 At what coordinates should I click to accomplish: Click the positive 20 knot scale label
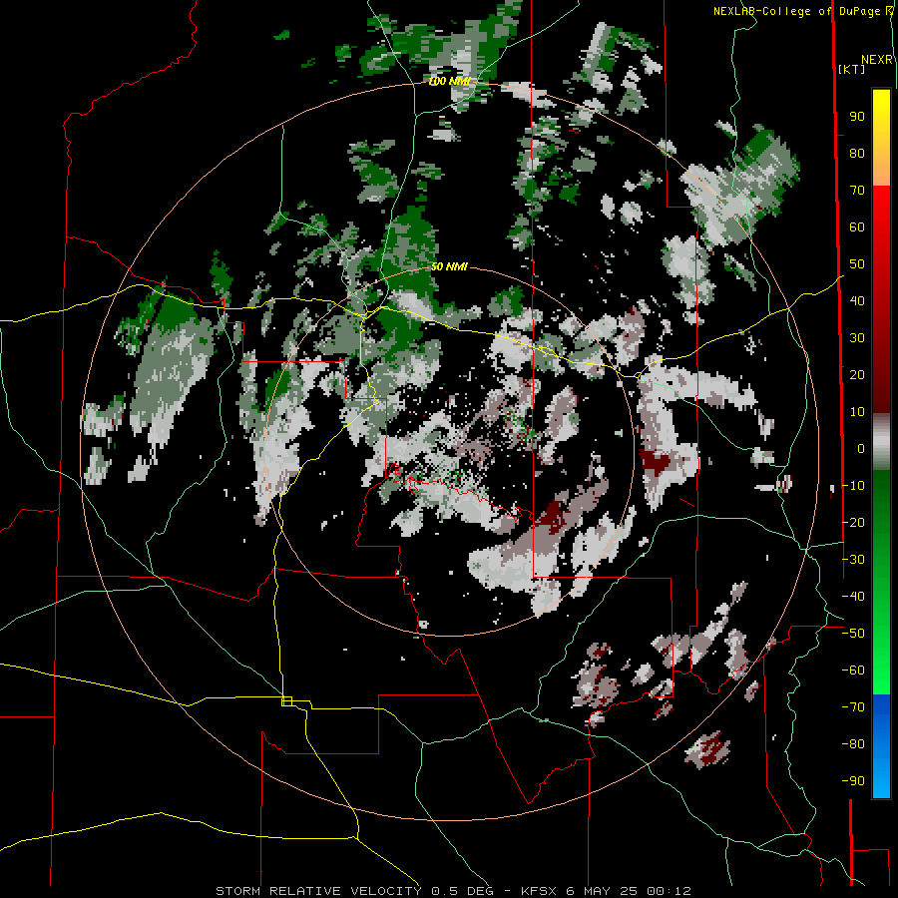pos(857,374)
